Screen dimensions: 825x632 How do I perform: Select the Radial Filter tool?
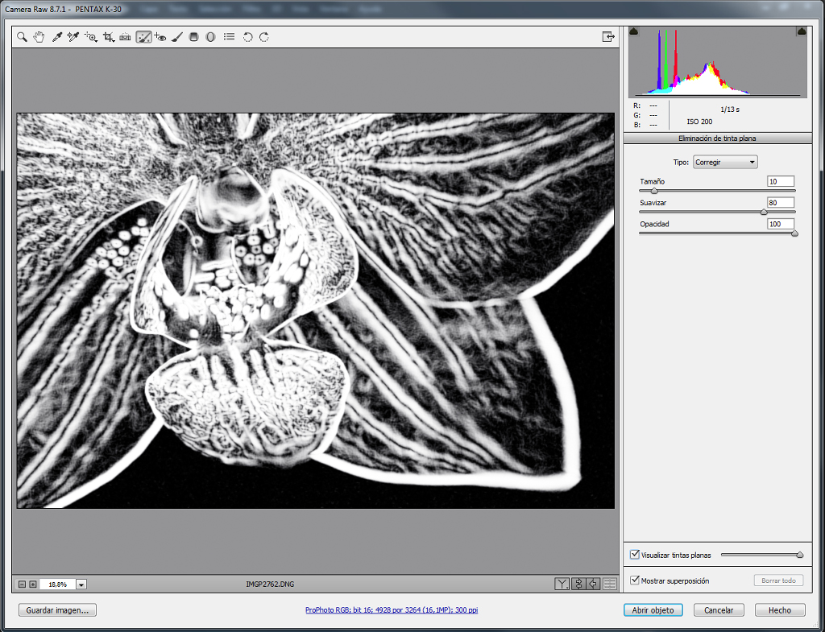(210, 37)
